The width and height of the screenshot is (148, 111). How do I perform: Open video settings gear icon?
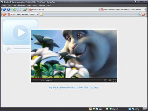[x=105, y=80]
